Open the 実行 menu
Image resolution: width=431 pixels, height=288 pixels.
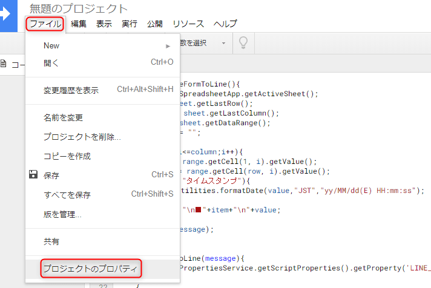(x=129, y=24)
